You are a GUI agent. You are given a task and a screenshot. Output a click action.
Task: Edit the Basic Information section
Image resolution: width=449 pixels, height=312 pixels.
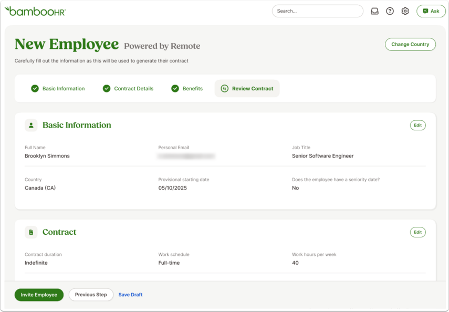[x=417, y=125]
